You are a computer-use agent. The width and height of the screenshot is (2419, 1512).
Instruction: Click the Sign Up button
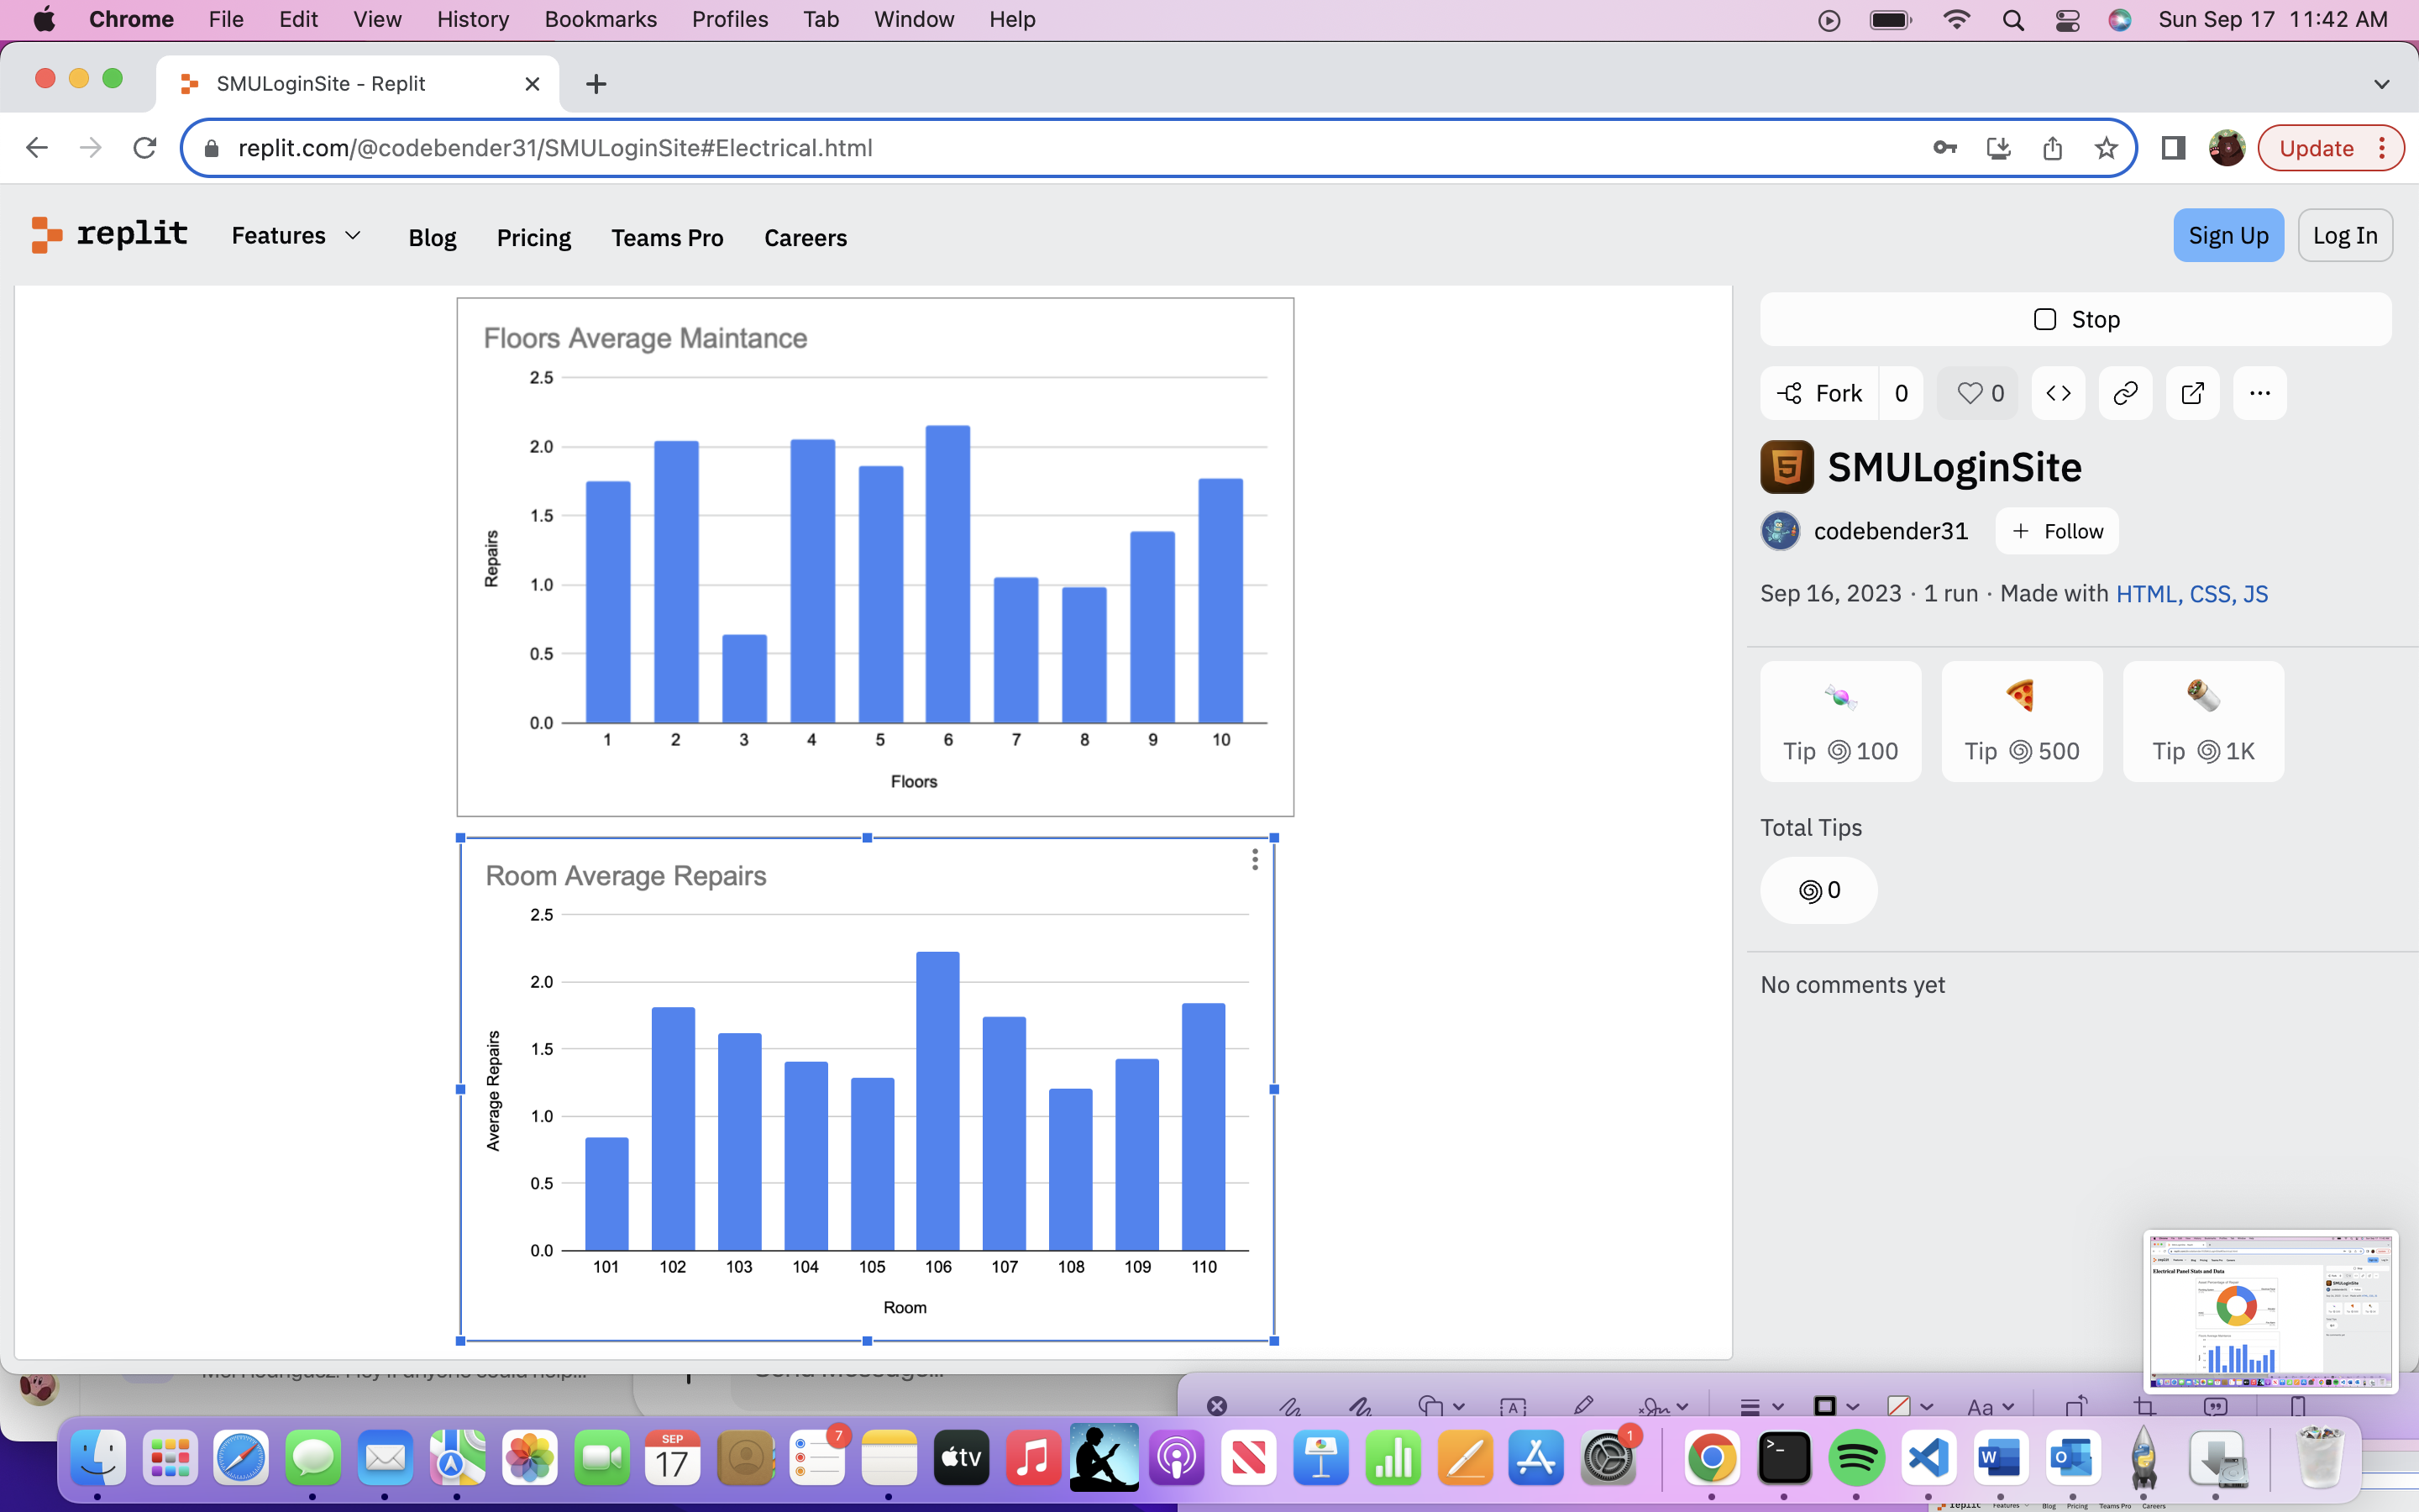click(x=2227, y=236)
